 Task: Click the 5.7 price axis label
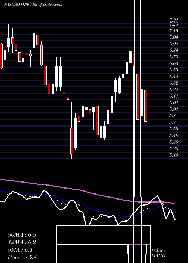(173, 122)
